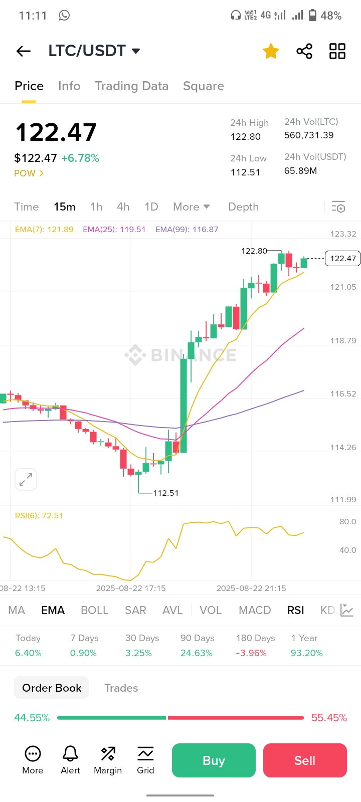Open the Margin percent icon
The height and width of the screenshot is (802, 361).
point(108,753)
